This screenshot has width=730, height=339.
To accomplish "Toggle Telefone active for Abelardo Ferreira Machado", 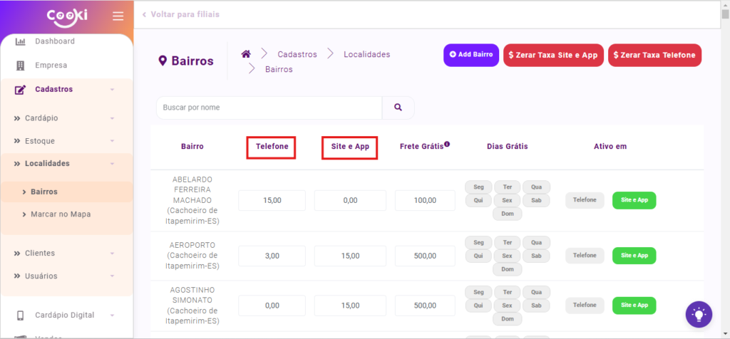I will 585,201.
